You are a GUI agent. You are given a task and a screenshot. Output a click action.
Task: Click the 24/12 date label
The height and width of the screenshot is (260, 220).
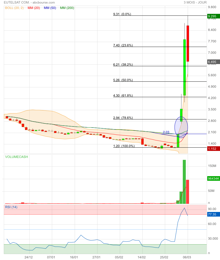(x=29, y=257)
